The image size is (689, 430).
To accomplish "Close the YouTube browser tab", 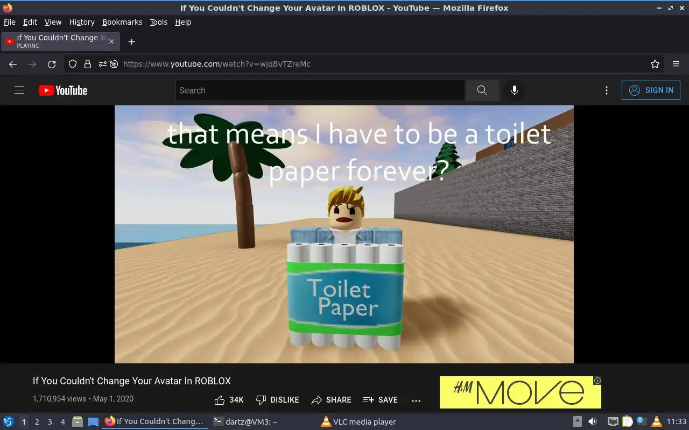I will [111, 41].
